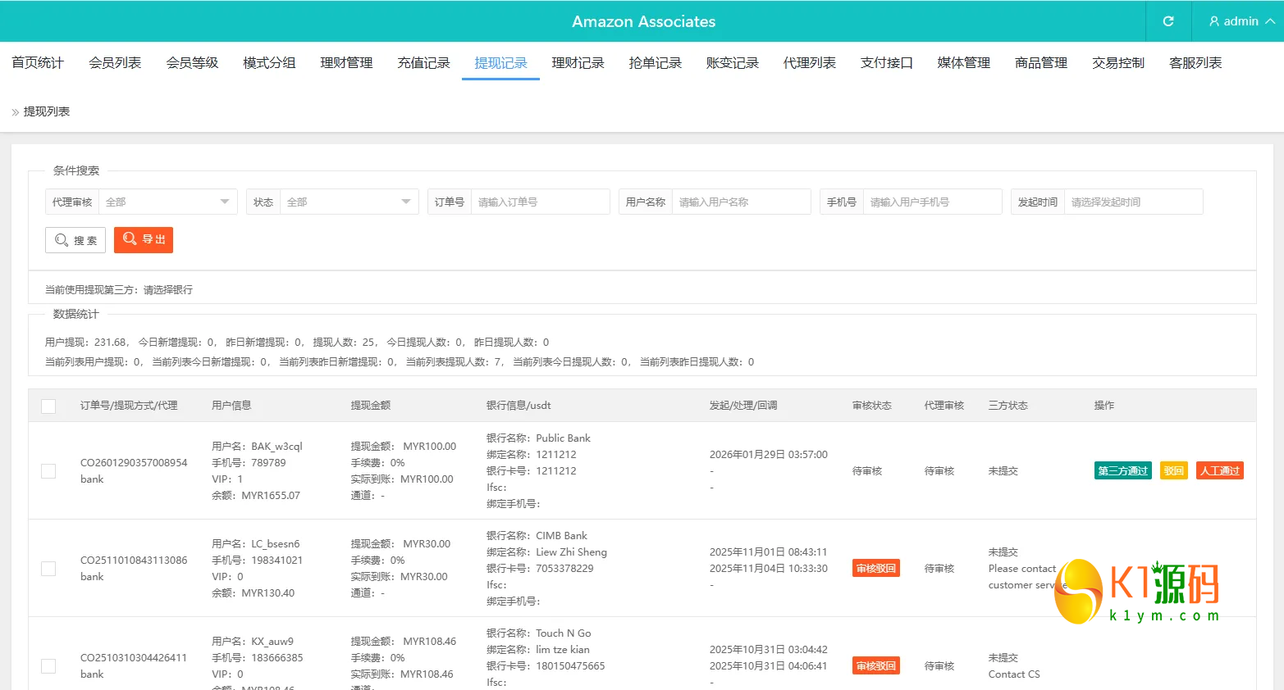The width and height of the screenshot is (1284, 690).
Task: Expand the 状态 status dropdown
Action: (350, 201)
